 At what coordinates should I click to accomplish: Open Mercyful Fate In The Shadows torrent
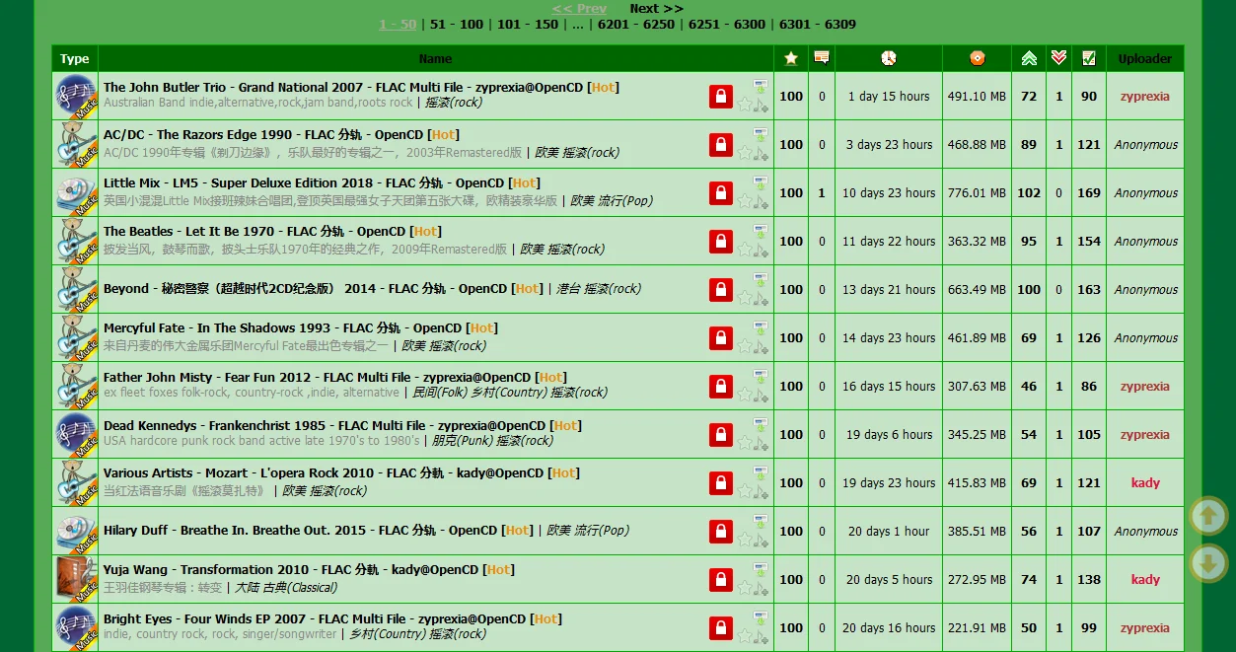300,328
